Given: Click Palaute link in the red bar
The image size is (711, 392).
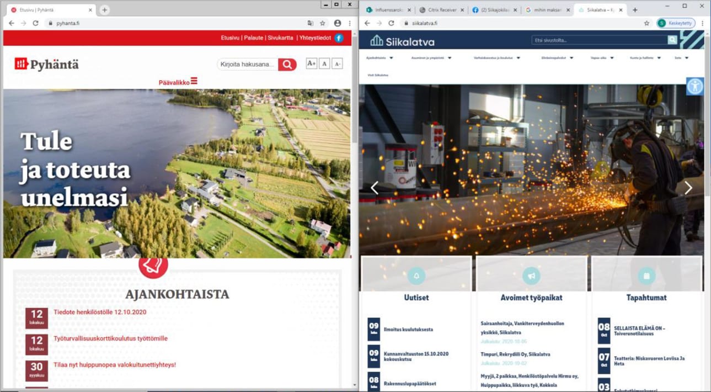Looking at the screenshot, I should (x=254, y=38).
